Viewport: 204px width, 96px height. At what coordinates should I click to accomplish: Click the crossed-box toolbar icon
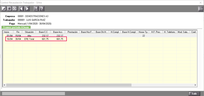tap(15, 9)
